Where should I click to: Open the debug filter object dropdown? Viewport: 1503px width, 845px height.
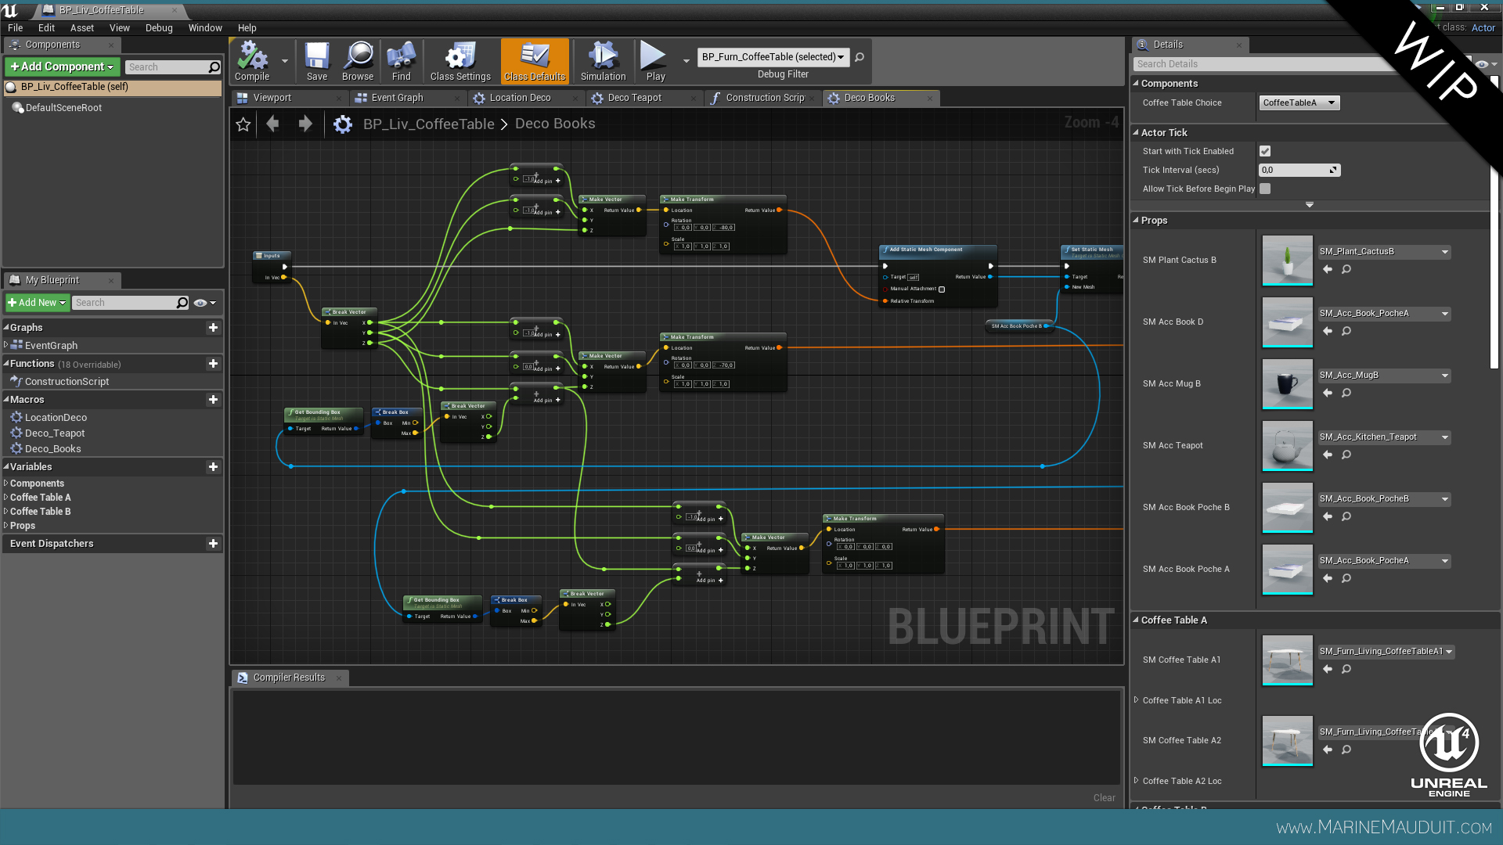[773, 57]
